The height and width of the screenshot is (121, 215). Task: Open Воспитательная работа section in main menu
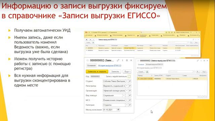coord(168,35)
